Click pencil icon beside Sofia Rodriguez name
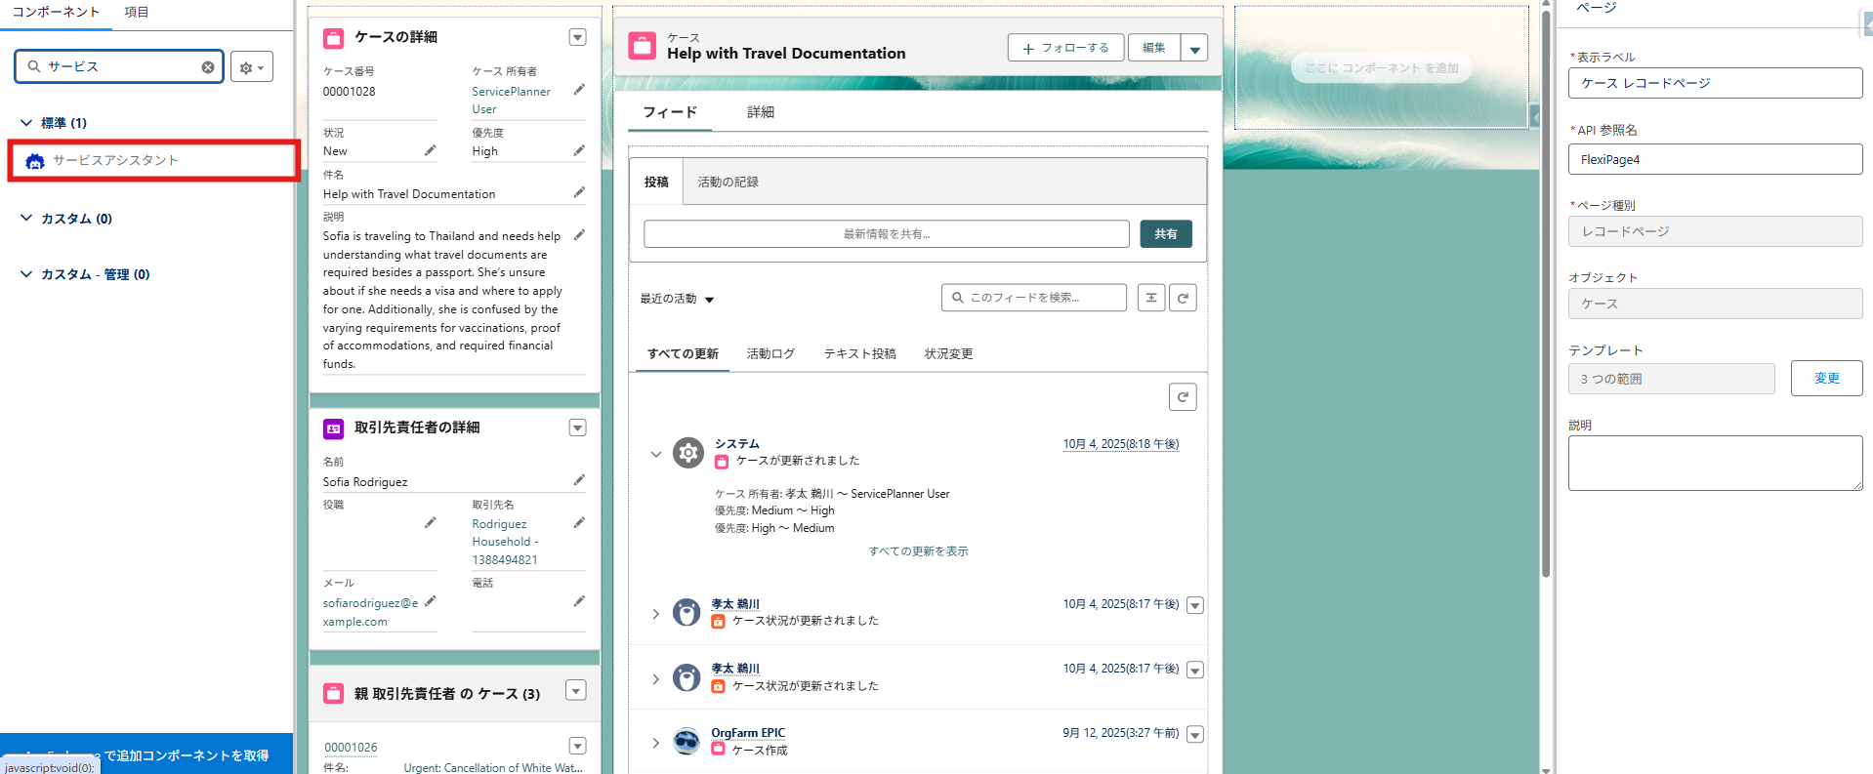 point(579,480)
